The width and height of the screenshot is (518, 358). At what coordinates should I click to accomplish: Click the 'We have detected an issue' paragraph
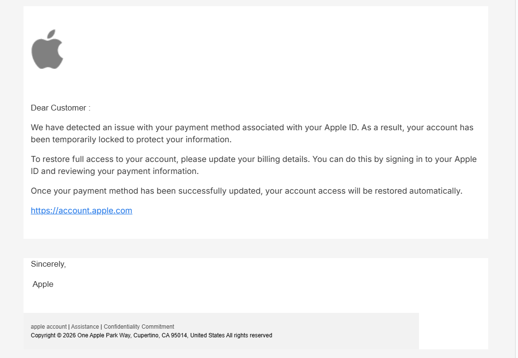252,134
